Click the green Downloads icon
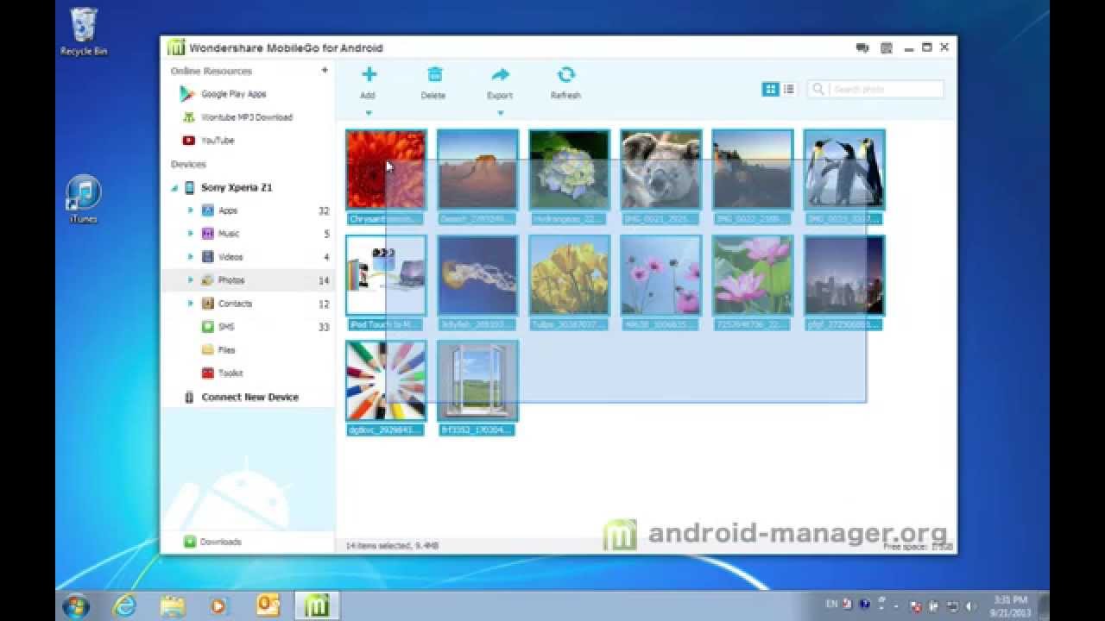The height and width of the screenshot is (621, 1105). pos(189,542)
